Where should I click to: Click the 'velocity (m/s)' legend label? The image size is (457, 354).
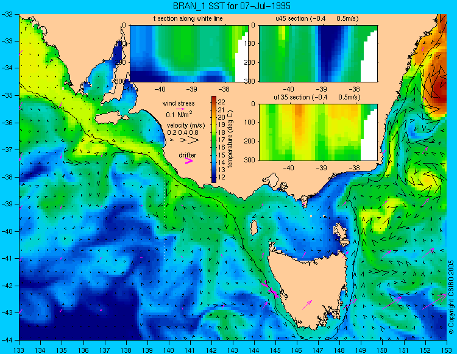pos(186,126)
